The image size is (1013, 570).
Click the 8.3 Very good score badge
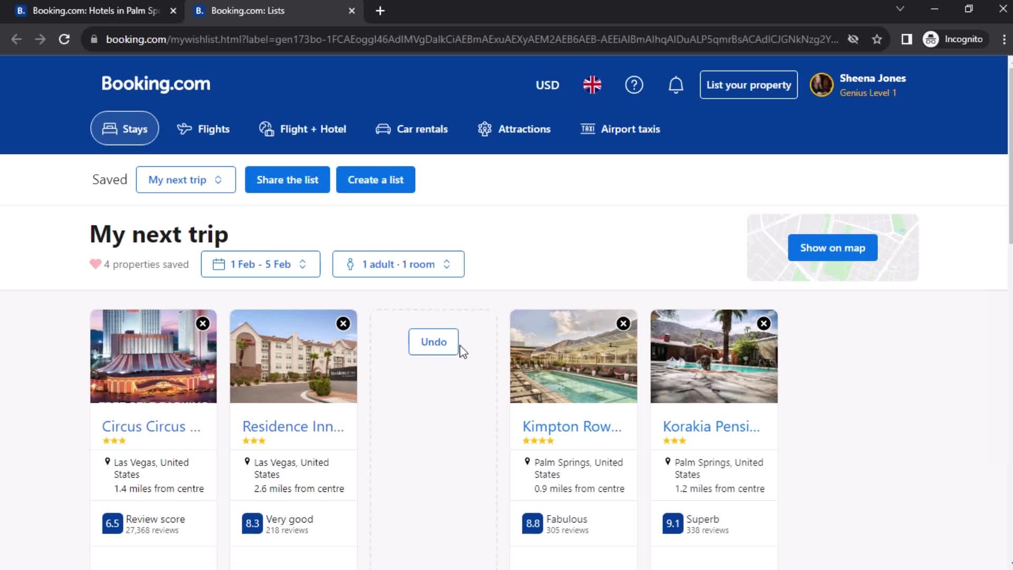pos(252,523)
